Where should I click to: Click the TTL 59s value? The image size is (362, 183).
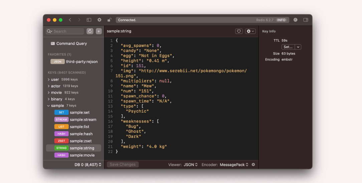click(x=285, y=41)
